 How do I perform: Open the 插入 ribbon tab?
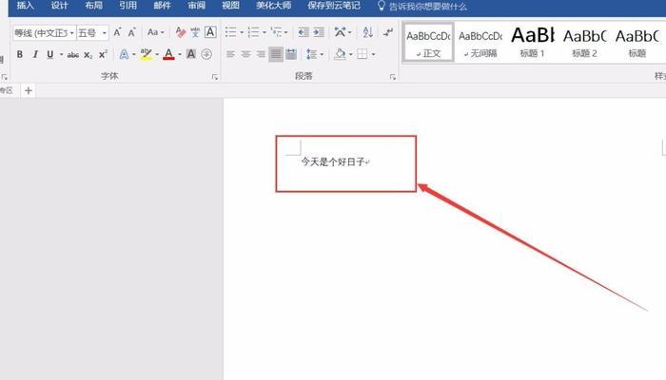25,6
